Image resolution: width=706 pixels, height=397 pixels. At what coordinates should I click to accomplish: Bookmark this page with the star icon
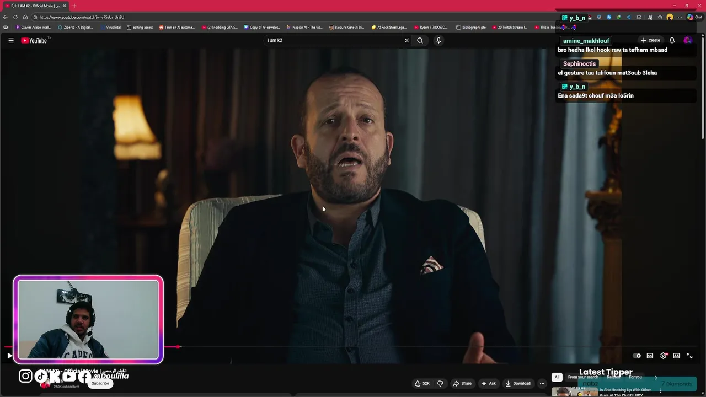pyautogui.click(x=660, y=17)
